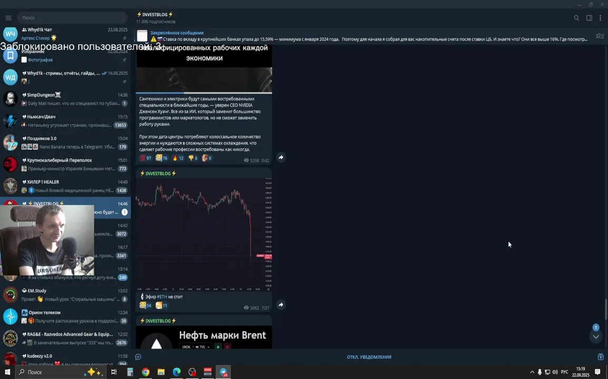Image resolution: width=608 pixels, height=379 pixels.
Task: Open the three-dot chat options menu
Action: click(x=600, y=18)
